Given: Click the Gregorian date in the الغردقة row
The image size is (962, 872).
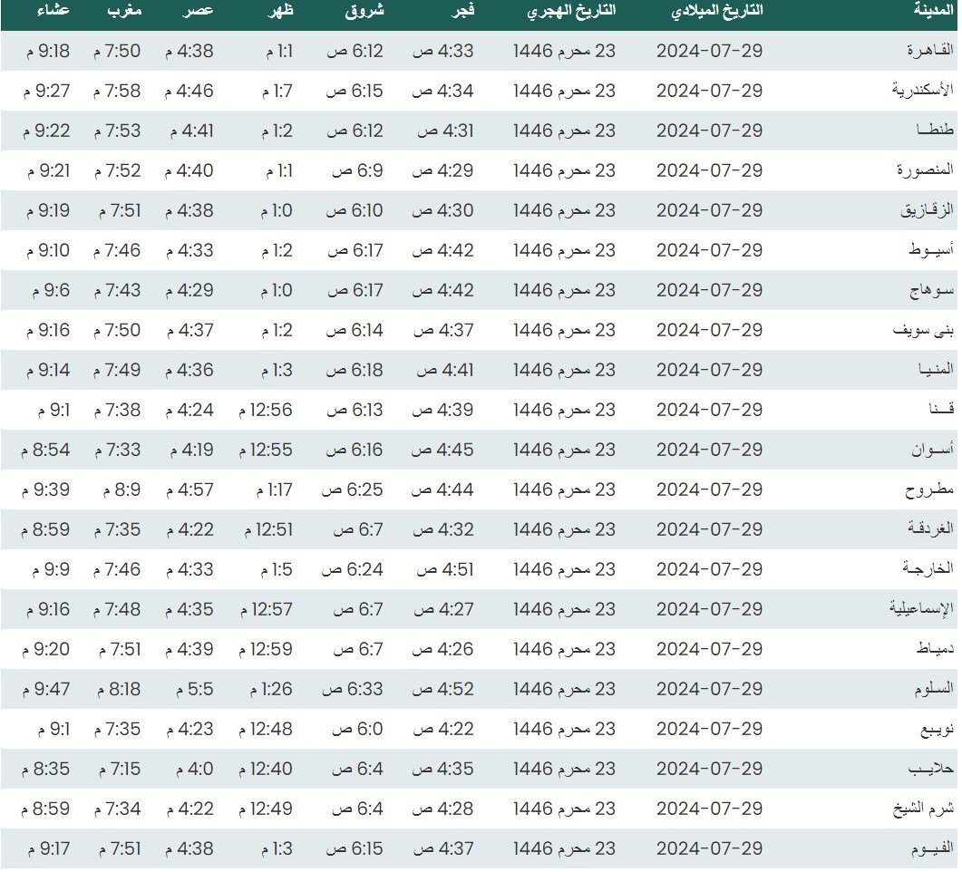Looking at the screenshot, I should tap(709, 529).
